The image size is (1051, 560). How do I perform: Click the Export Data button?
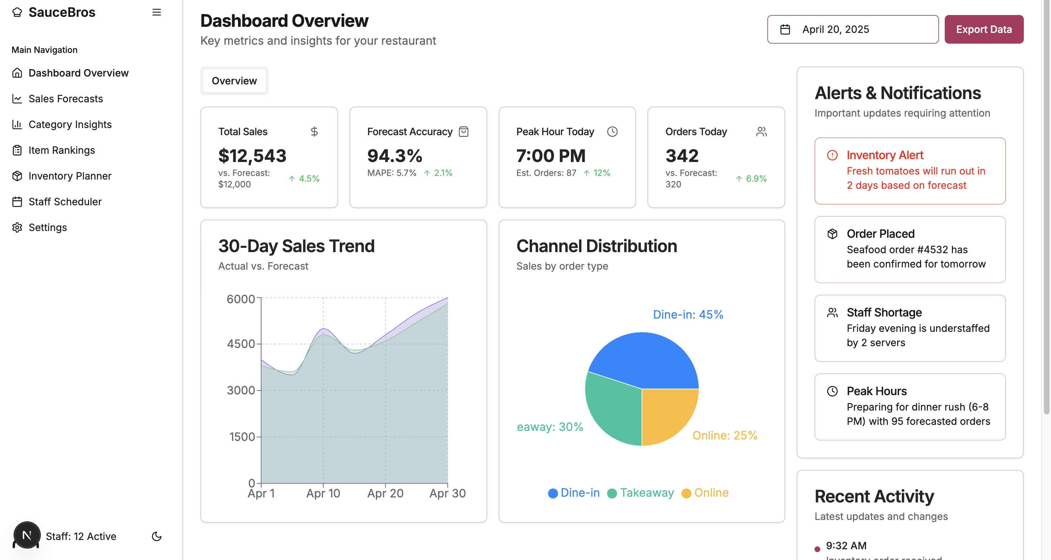(x=984, y=29)
